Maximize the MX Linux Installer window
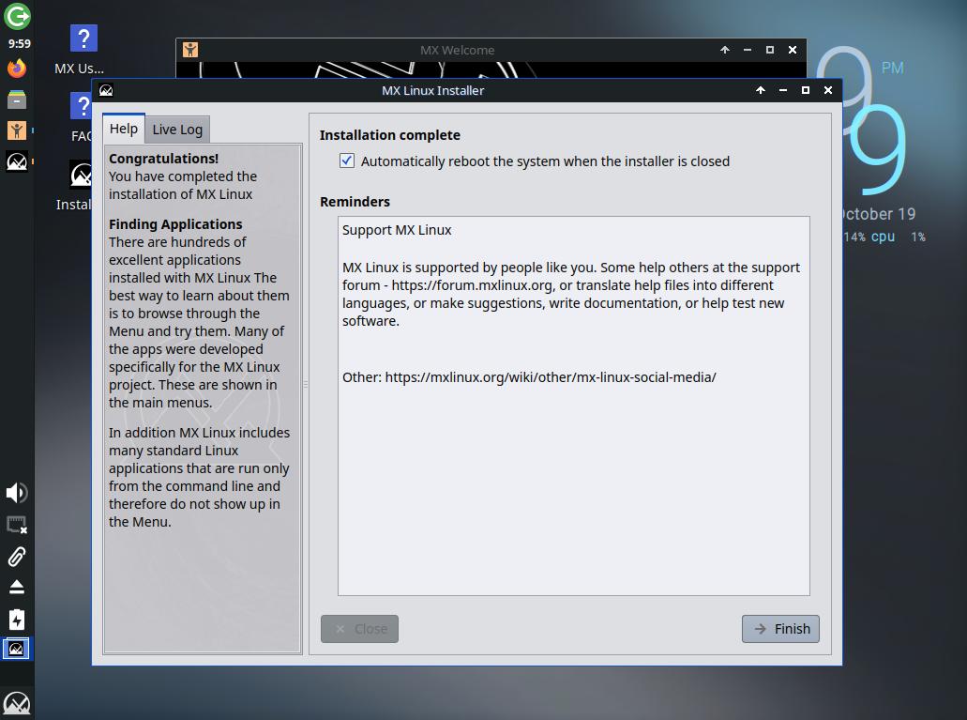Image resolution: width=967 pixels, height=720 pixels. point(805,90)
